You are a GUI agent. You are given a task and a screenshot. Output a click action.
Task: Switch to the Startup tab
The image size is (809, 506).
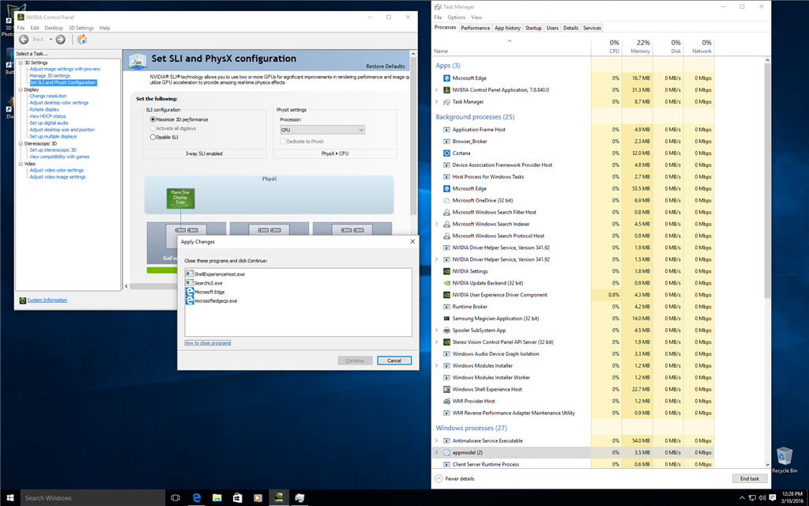click(x=533, y=28)
